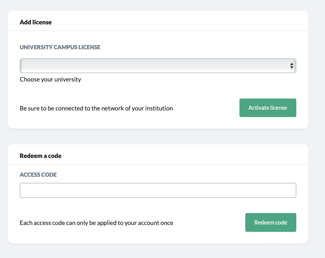Click the Redeem code button
This screenshot has width=325, height=258.
(271, 222)
